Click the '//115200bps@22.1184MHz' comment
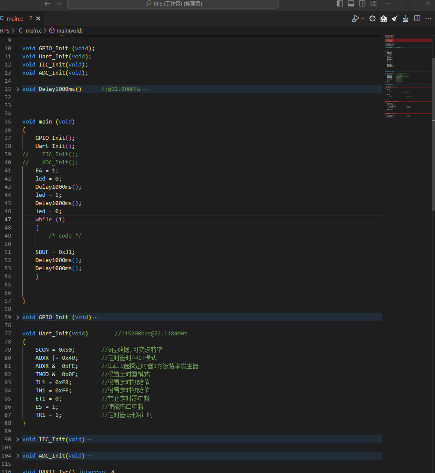435x473 pixels. [x=151, y=333]
